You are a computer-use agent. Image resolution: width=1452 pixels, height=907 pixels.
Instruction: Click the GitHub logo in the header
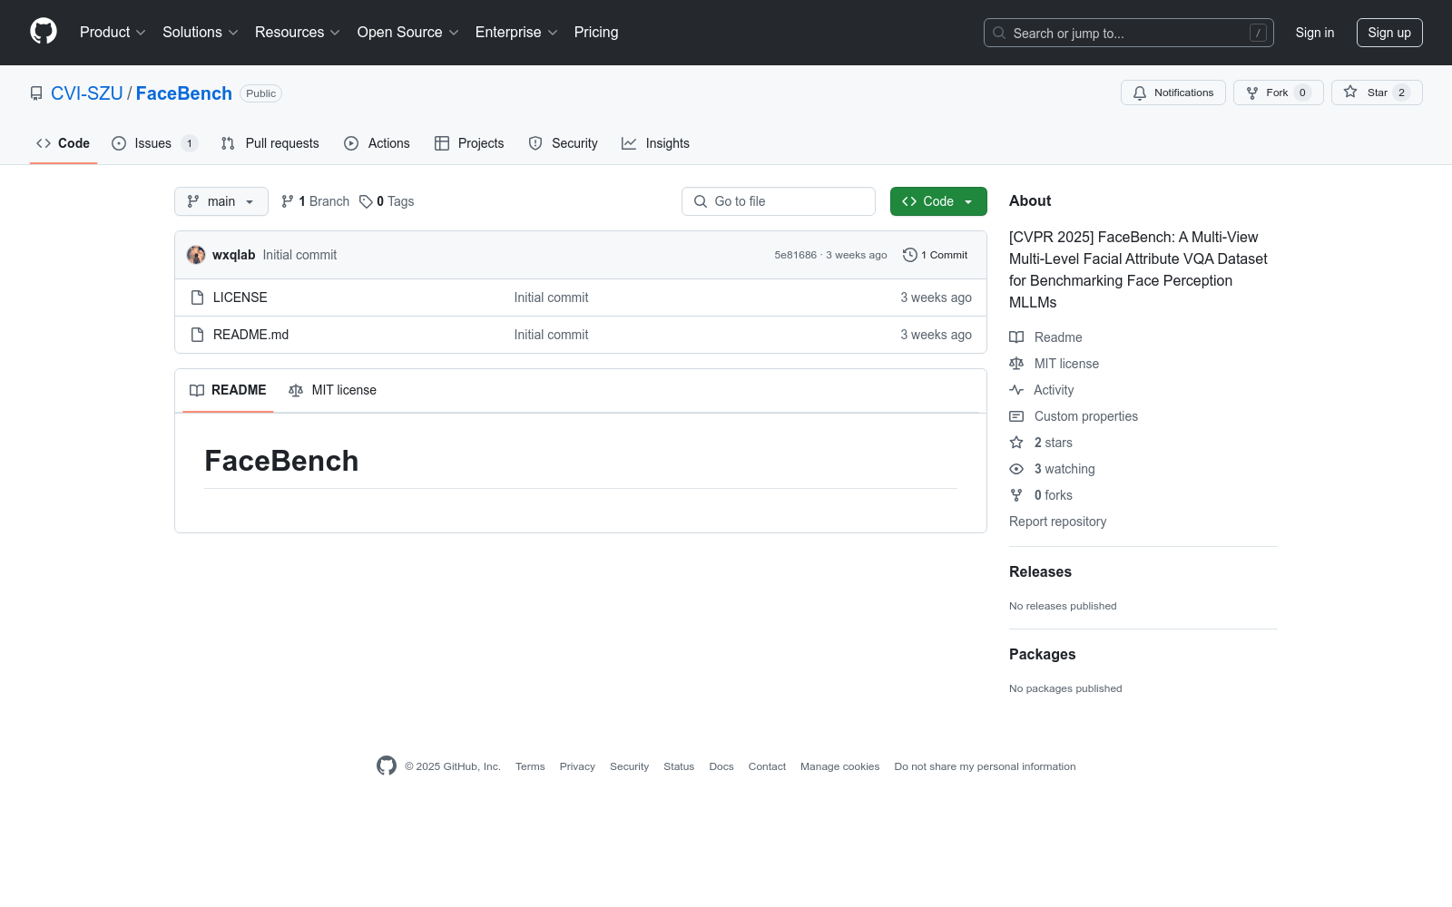click(44, 32)
